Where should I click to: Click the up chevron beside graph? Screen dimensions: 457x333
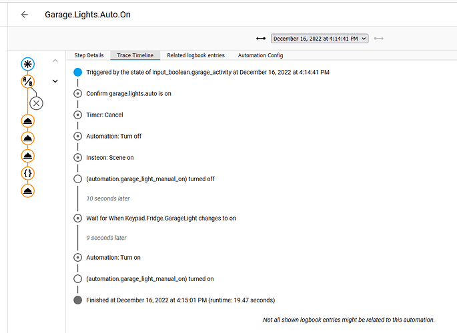coord(55,61)
